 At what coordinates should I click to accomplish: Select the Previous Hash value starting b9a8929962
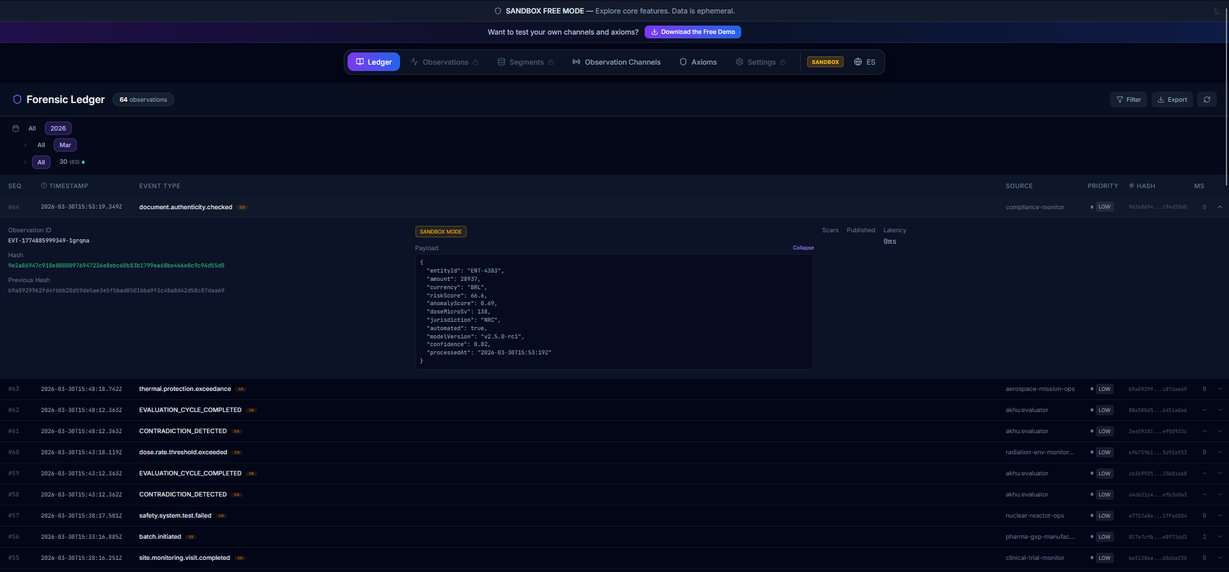point(116,290)
